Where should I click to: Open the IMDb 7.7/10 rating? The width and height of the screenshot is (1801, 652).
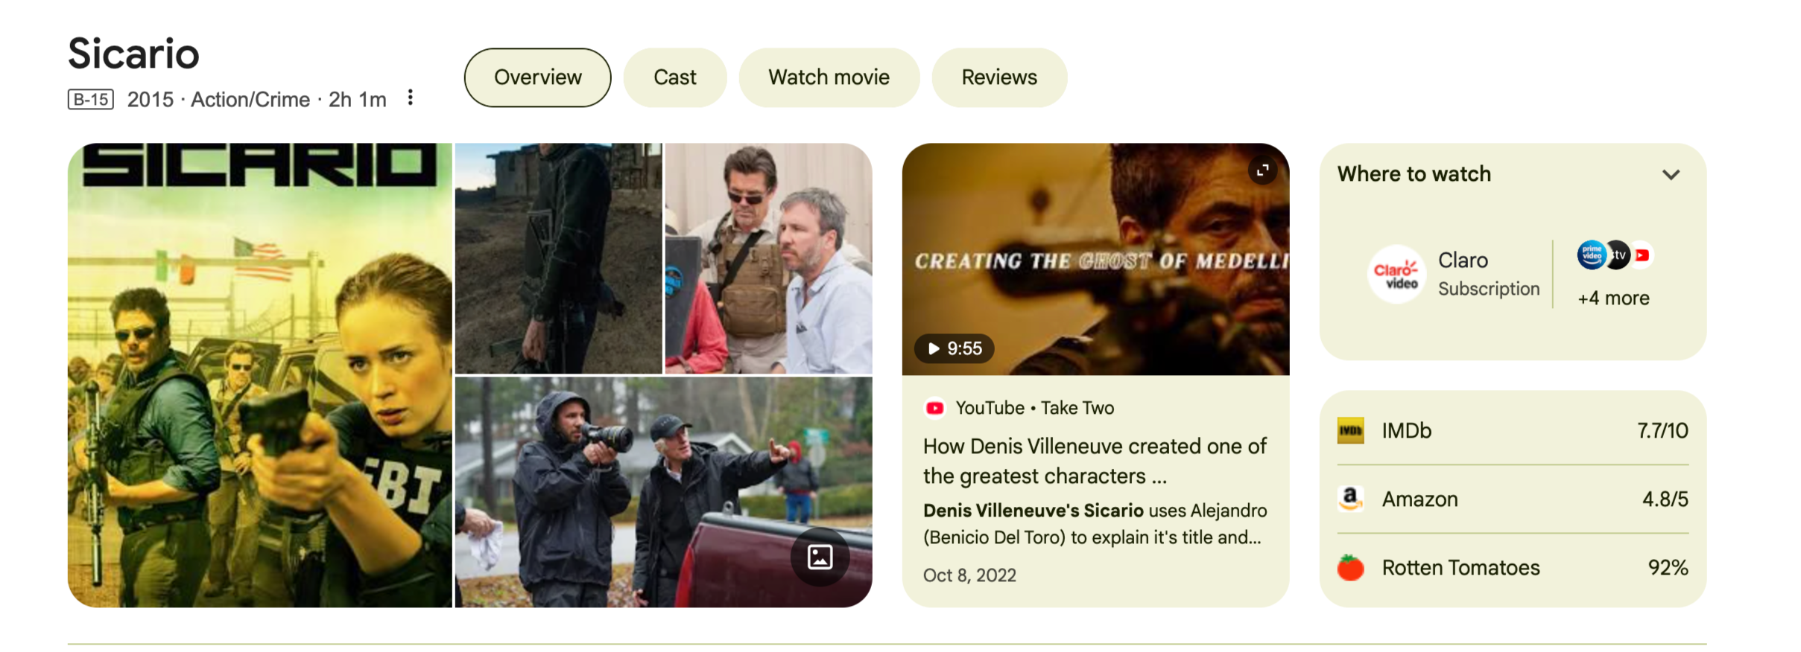point(1513,431)
